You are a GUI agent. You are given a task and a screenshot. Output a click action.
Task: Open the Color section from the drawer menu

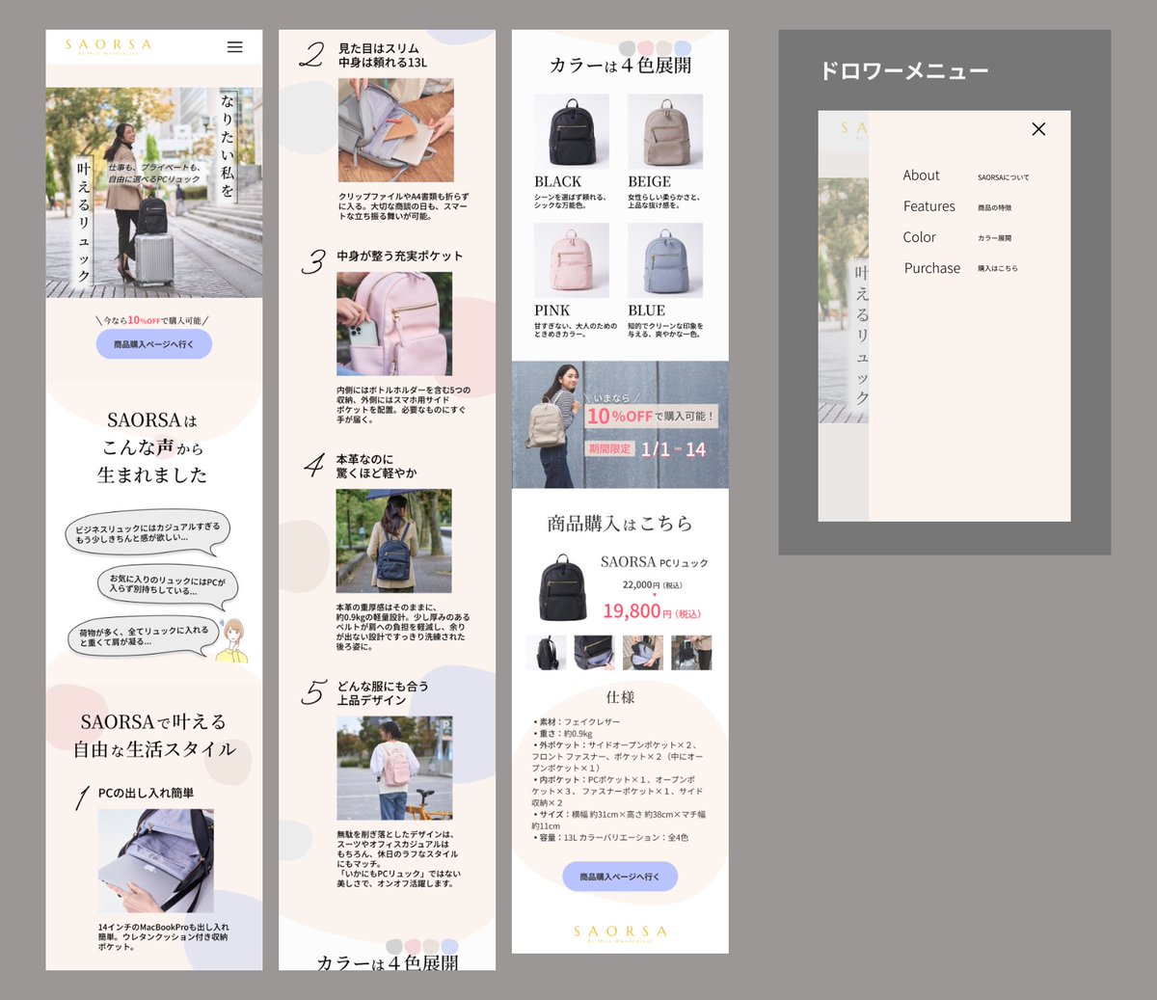(919, 237)
